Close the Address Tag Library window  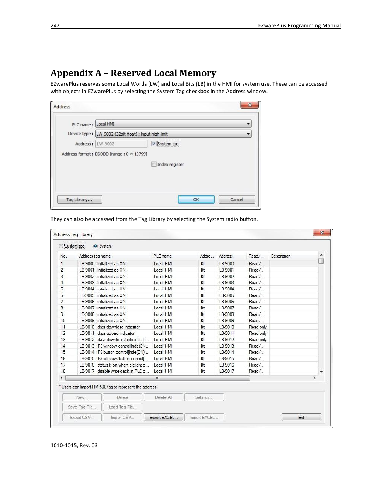[322, 233]
